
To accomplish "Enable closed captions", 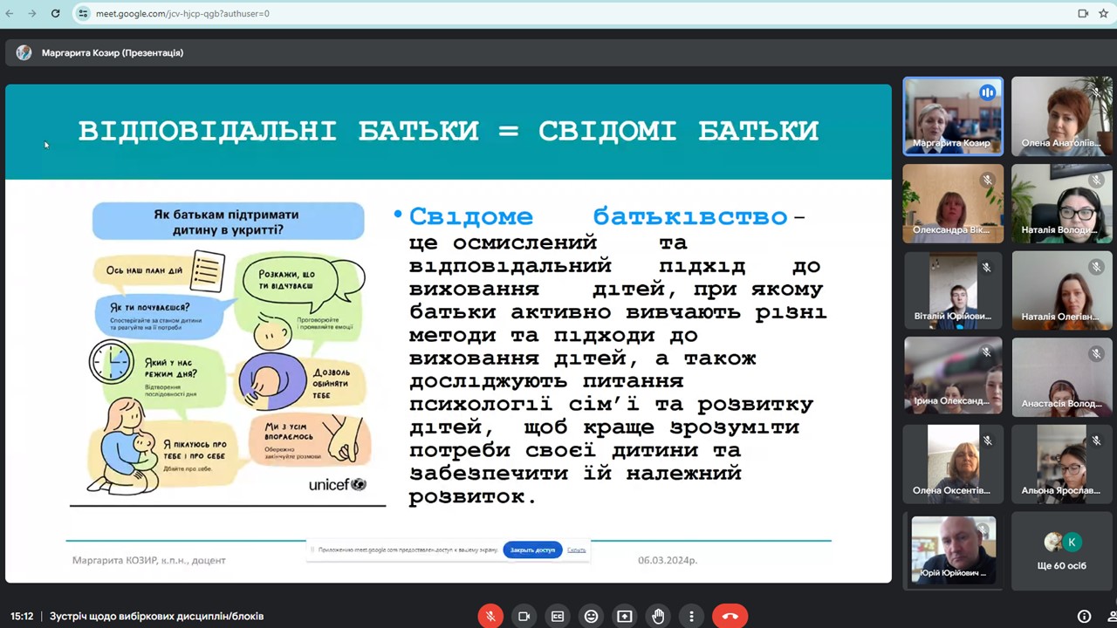I will [558, 617].
